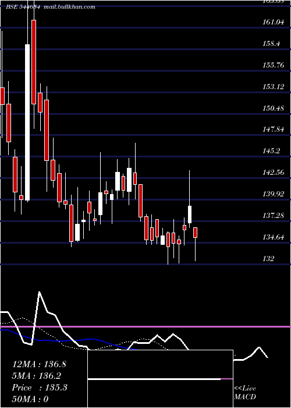Click the Price : 135.3 text

click(x=40, y=388)
